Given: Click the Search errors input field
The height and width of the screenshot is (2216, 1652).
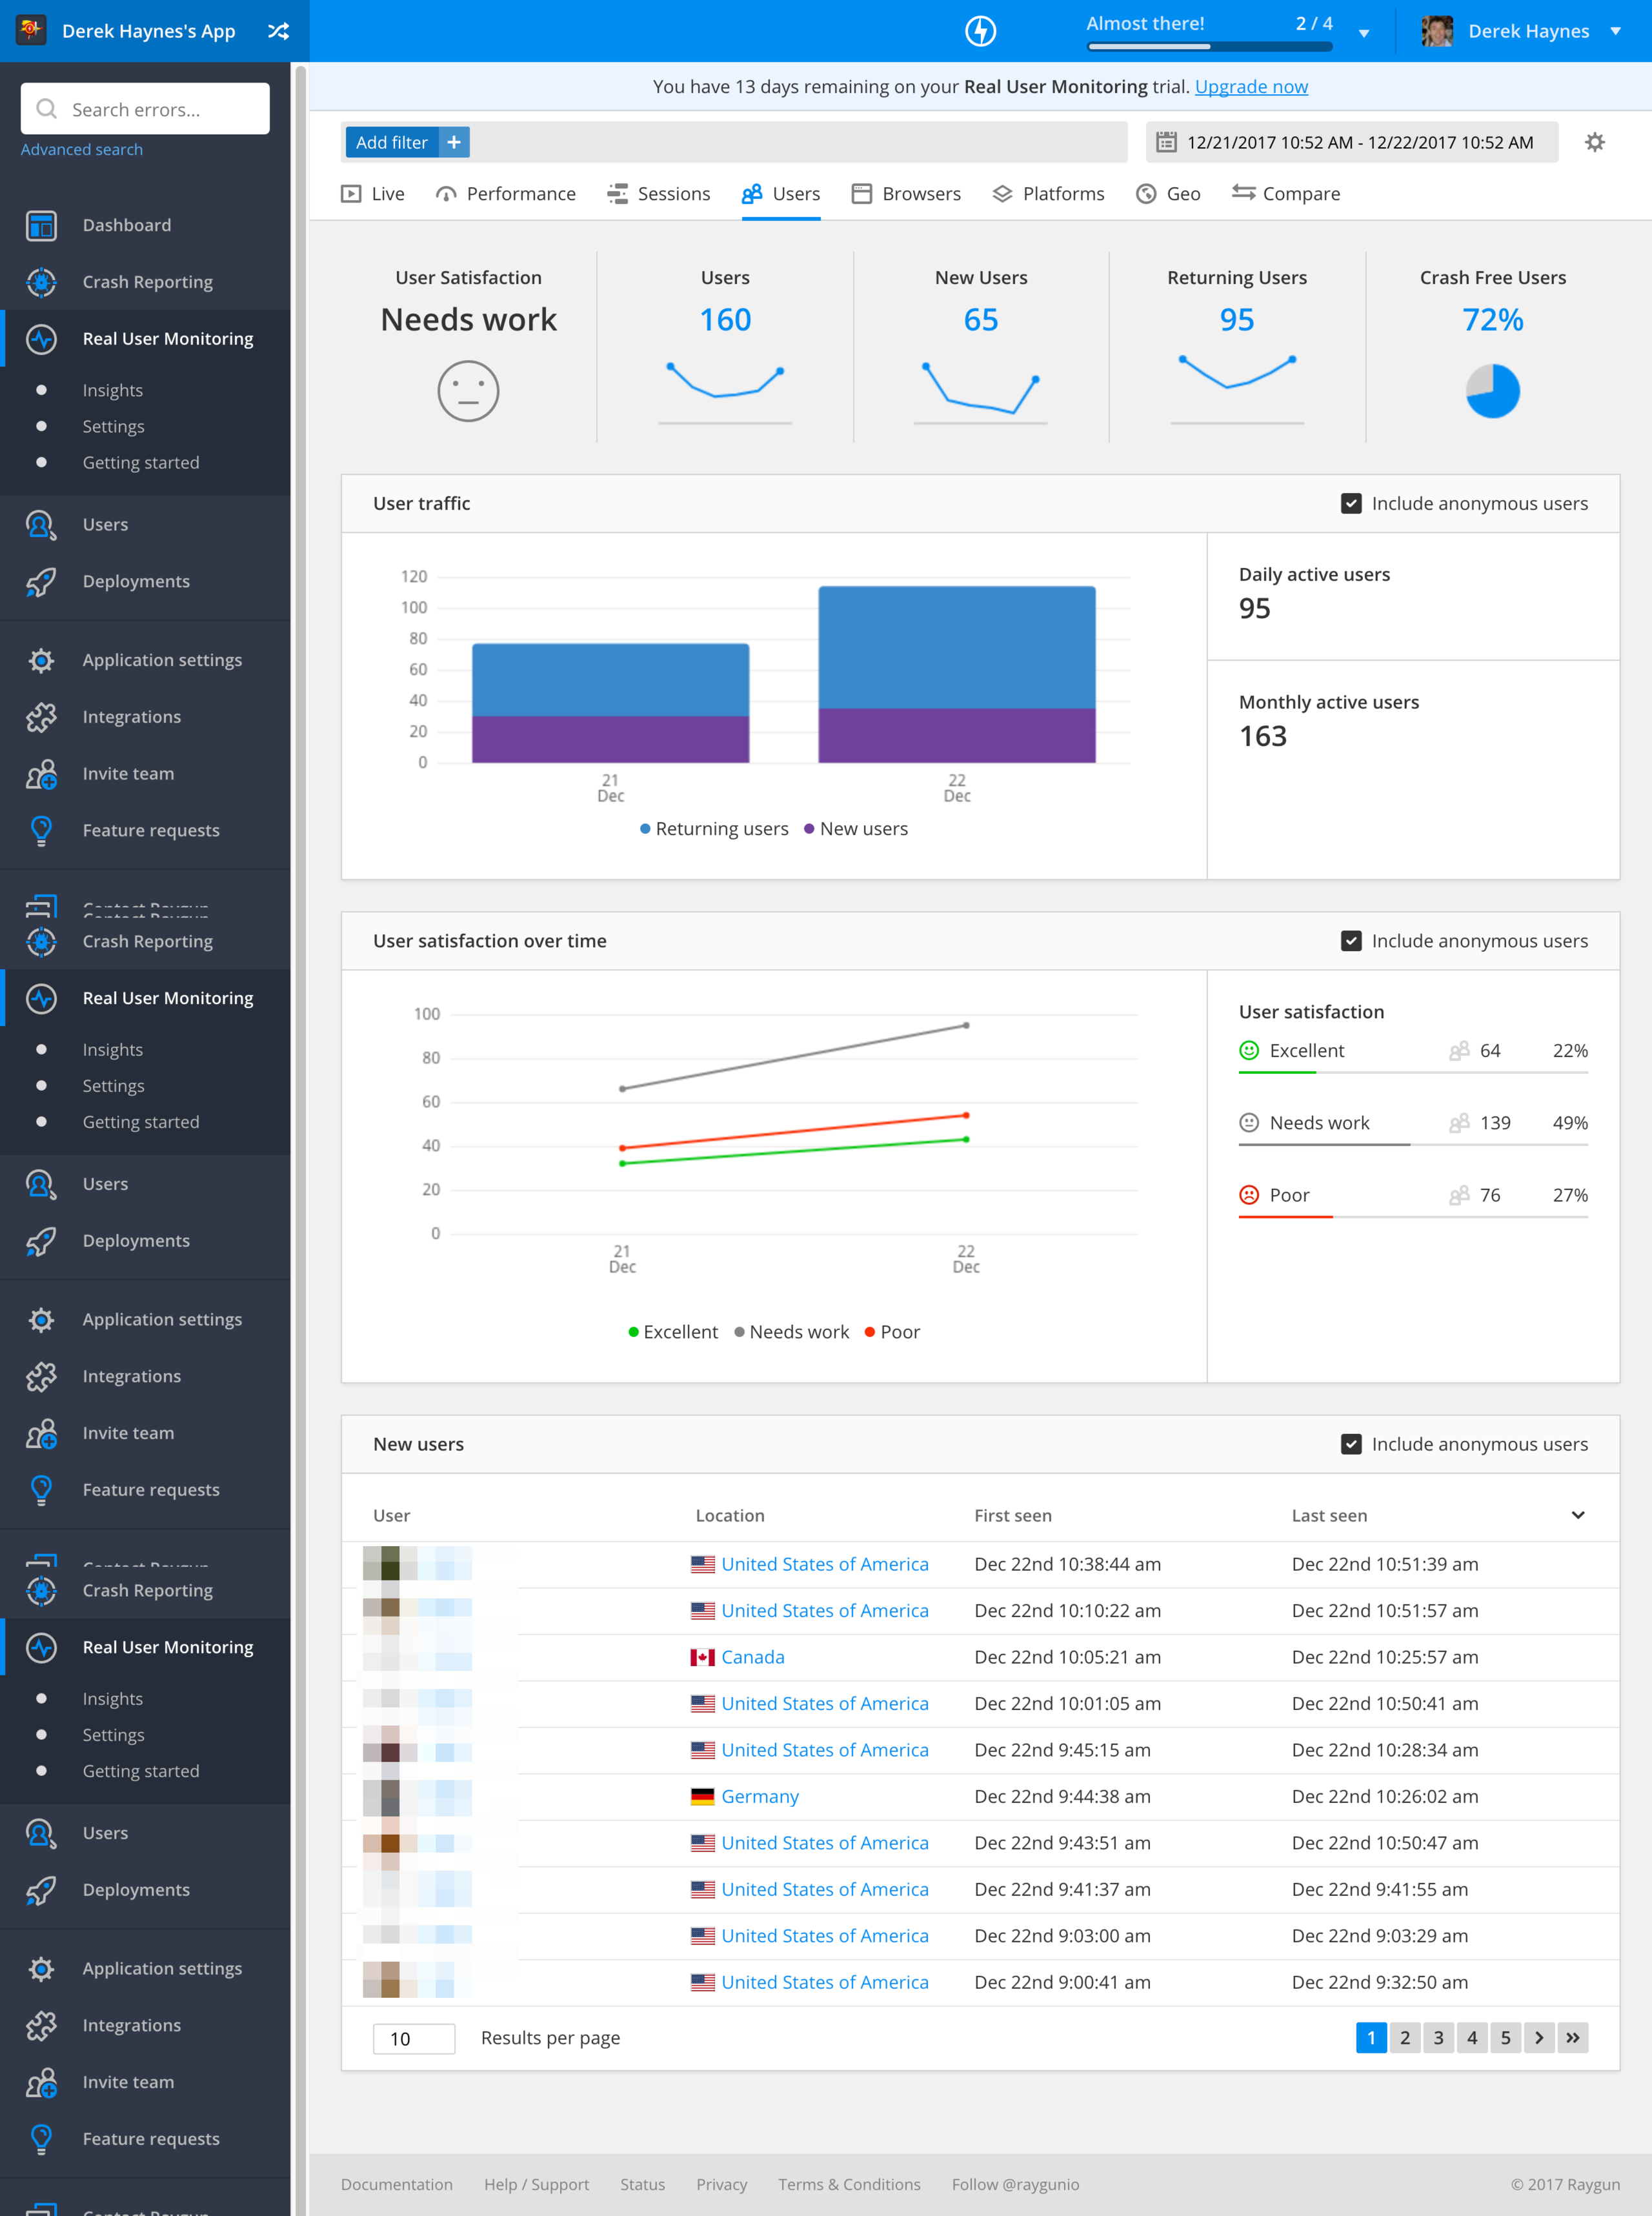Looking at the screenshot, I should (145, 109).
